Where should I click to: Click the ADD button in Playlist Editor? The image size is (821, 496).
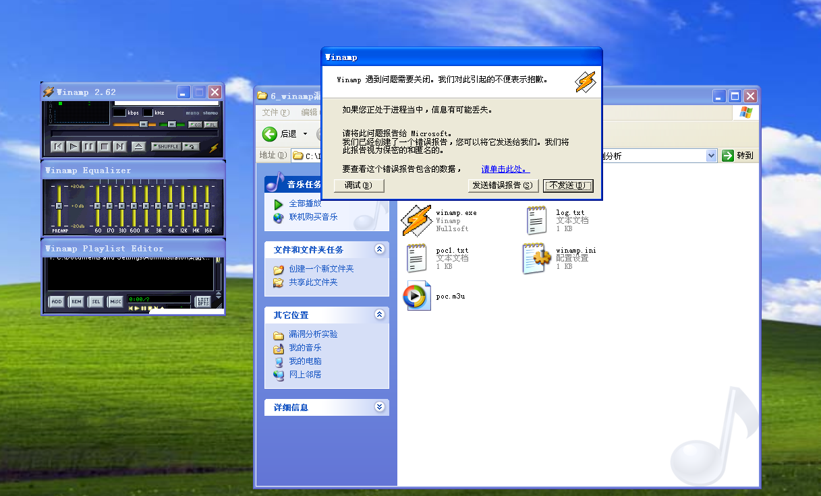[57, 301]
